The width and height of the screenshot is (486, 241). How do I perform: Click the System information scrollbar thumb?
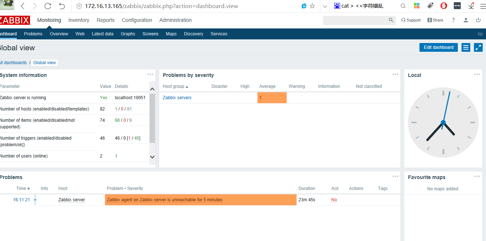[x=152, y=118]
